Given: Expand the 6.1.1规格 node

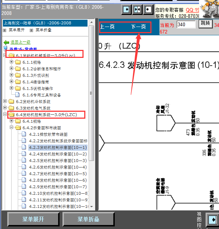Looking at the screenshot, I should point(11,62).
